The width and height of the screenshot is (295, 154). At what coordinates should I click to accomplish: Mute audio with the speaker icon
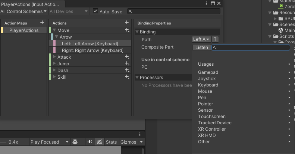pos(90,142)
